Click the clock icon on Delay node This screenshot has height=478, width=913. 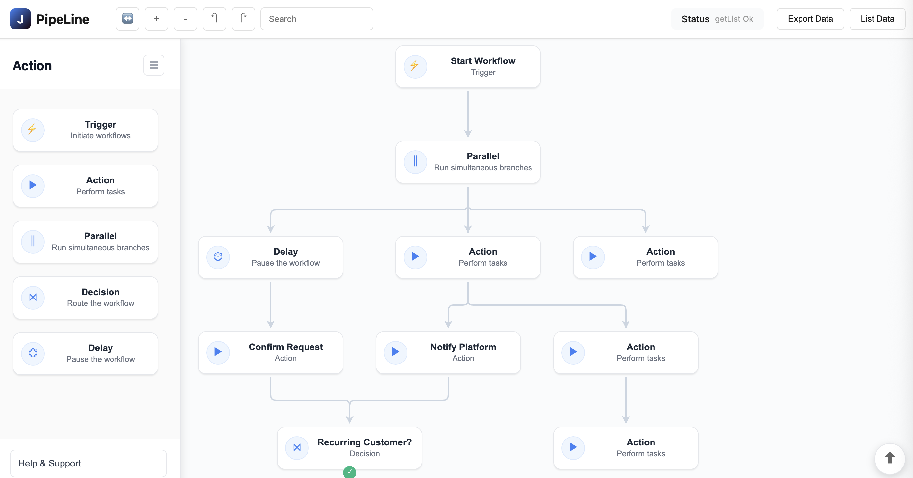(218, 256)
